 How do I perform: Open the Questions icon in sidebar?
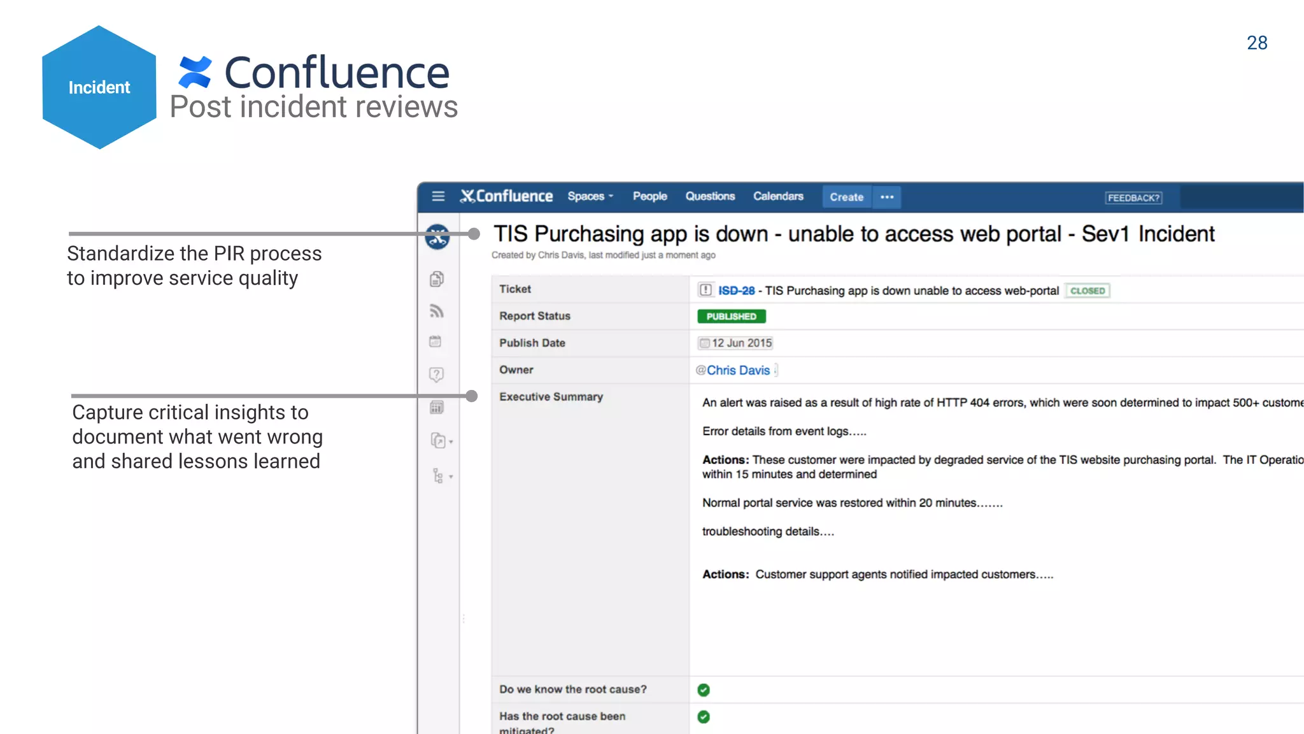[437, 375]
